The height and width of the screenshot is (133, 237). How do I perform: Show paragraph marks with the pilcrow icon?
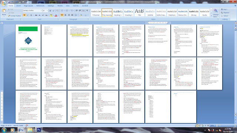tap(87, 11)
